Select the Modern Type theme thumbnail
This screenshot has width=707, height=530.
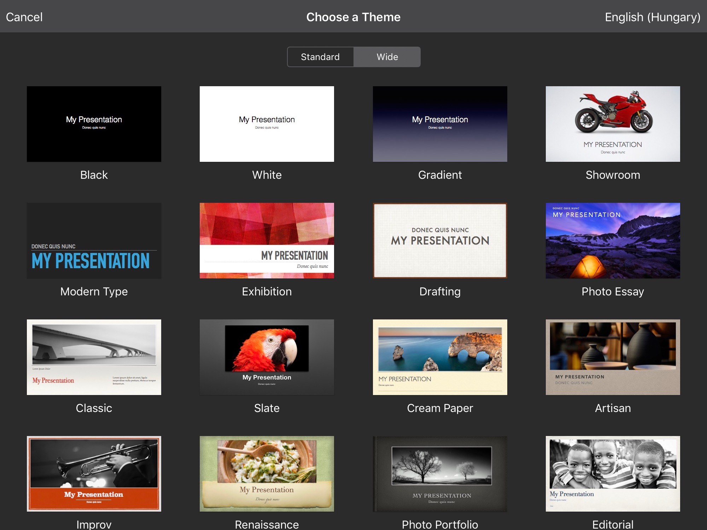pyautogui.click(x=94, y=241)
